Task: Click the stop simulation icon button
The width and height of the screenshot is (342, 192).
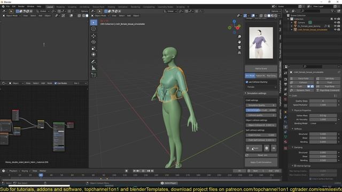Action: point(267,148)
